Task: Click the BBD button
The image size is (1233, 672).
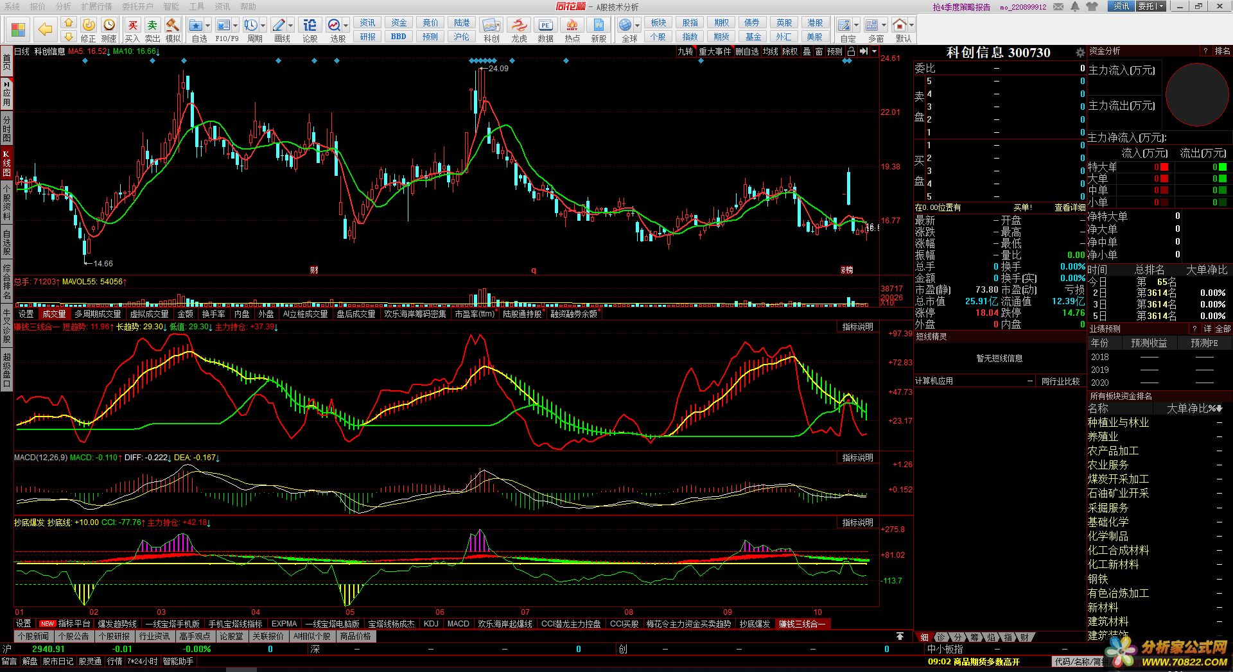Action: coord(398,37)
